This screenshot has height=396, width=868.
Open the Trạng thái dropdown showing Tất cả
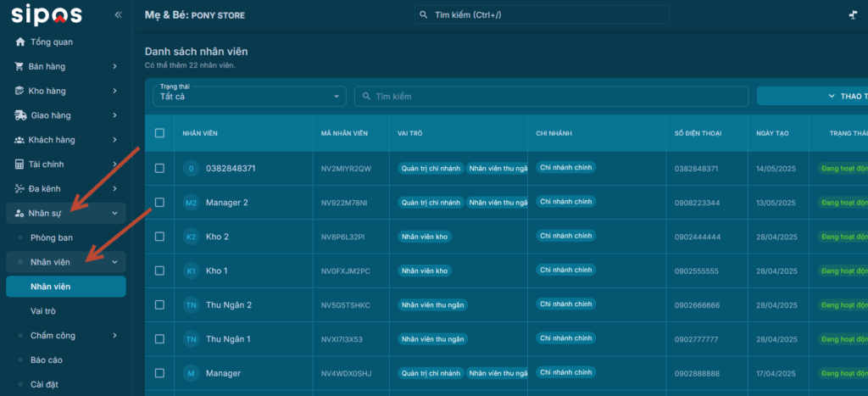click(x=250, y=97)
